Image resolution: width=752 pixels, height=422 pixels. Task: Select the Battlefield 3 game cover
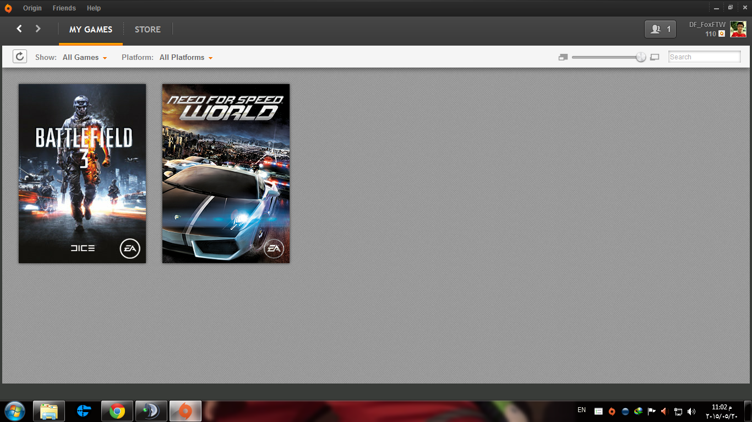(x=83, y=174)
